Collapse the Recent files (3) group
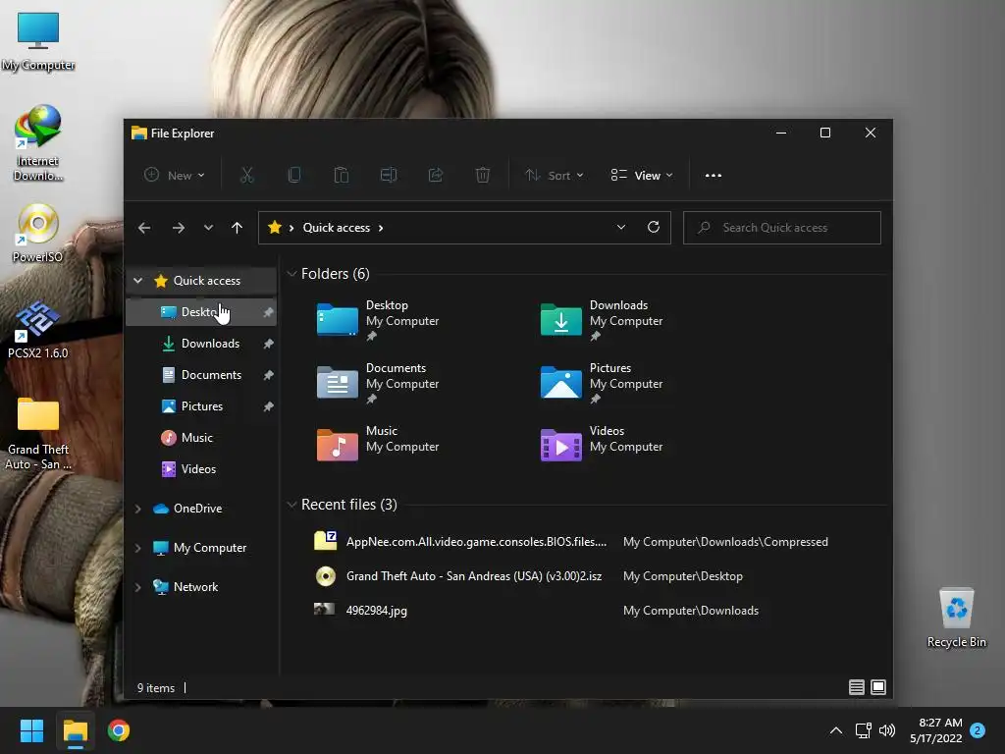This screenshot has width=1005, height=754. (291, 505)
